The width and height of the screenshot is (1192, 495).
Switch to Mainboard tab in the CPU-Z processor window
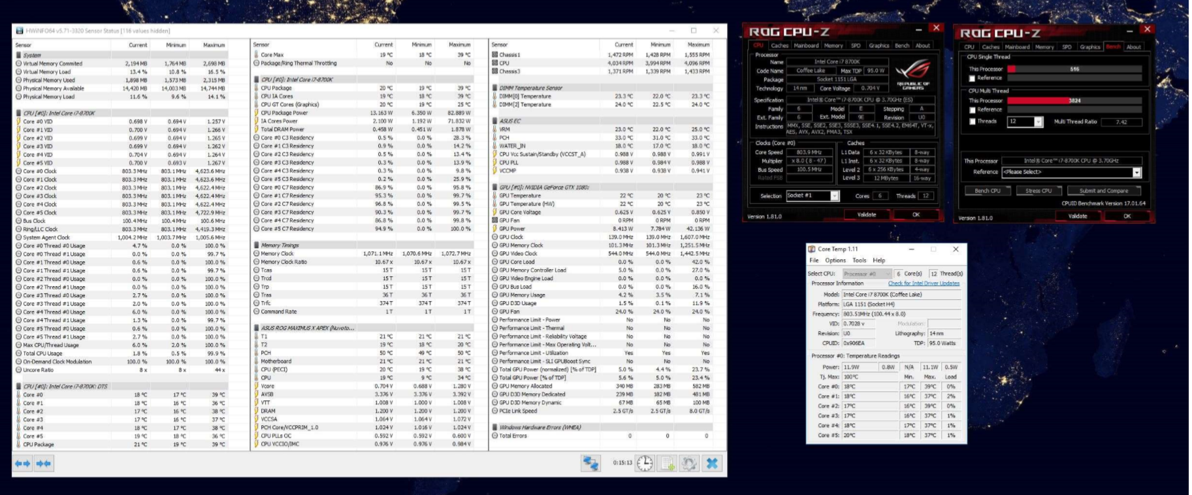(x=806, y=46)
